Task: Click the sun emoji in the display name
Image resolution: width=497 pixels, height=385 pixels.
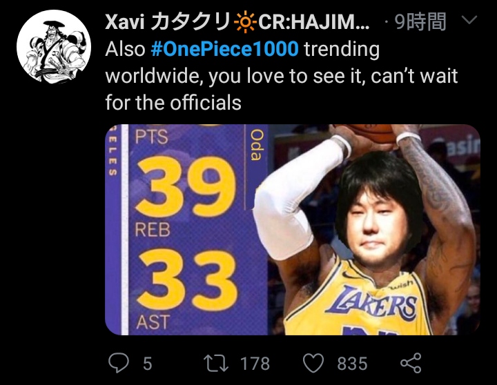Action: click(244, 23)
